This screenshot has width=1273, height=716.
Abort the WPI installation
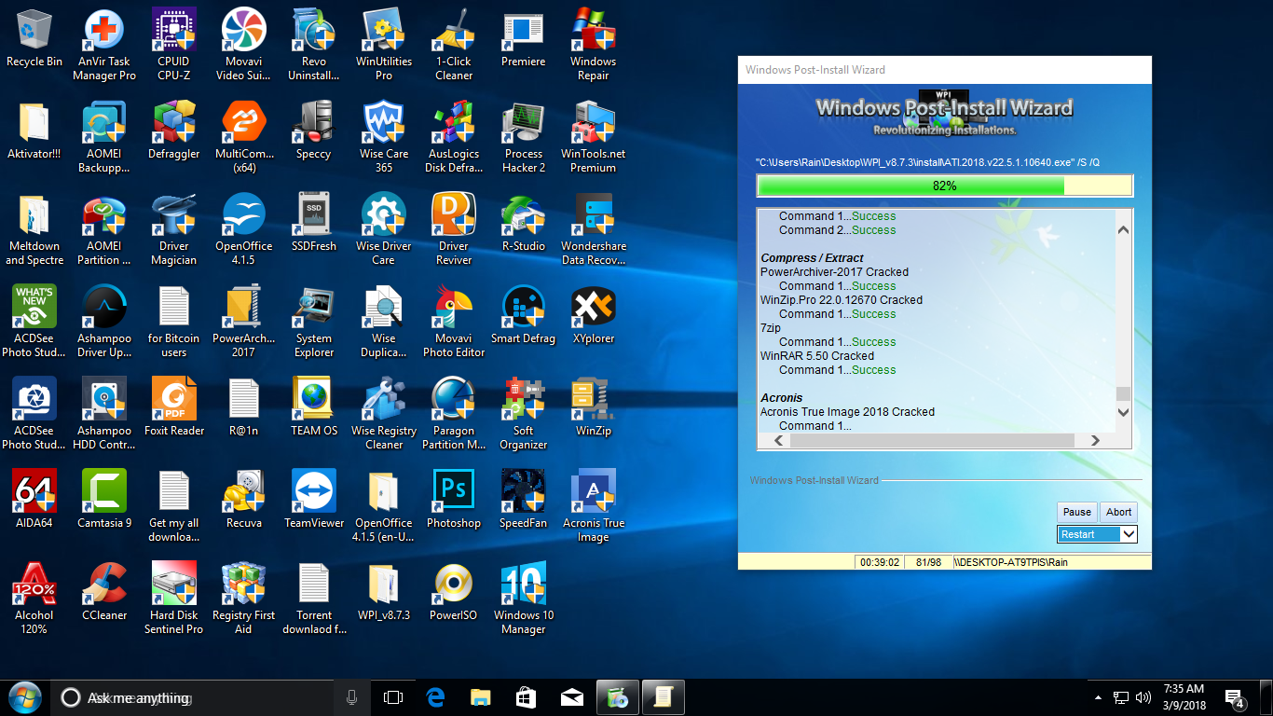(x=1118, y=512)
